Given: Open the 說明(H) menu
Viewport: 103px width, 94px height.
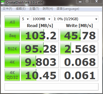Looking at the screenshot, I should coord(48,9).
